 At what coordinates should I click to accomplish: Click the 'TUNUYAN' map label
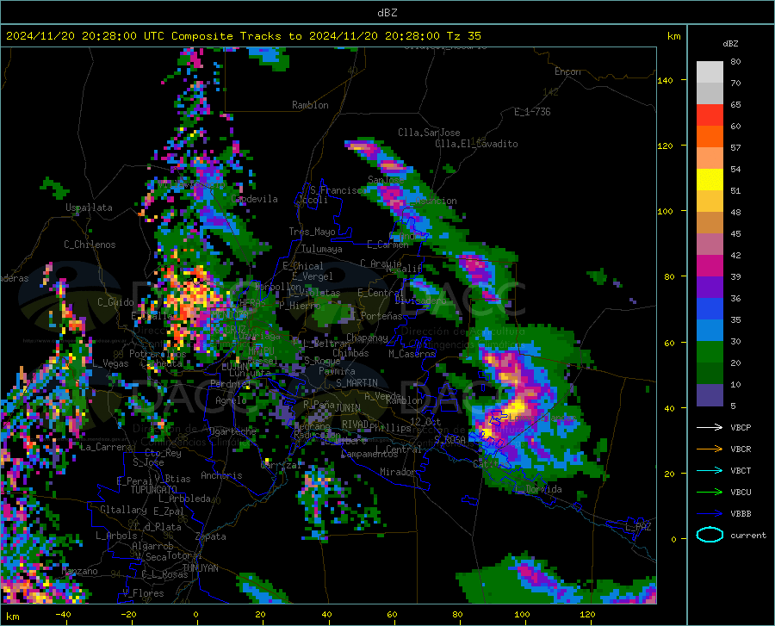click(200, 568)
